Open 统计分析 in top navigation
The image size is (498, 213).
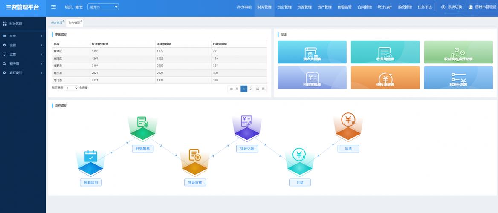(x=385, y=7)
